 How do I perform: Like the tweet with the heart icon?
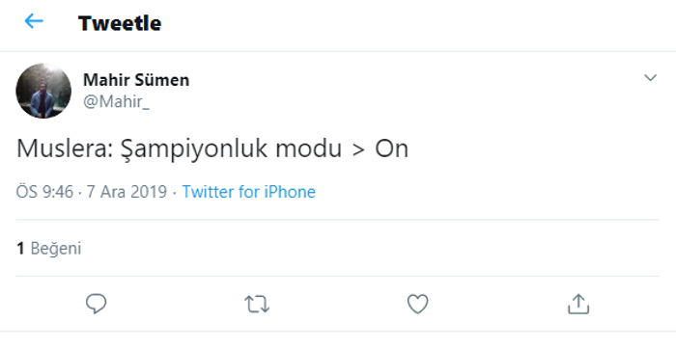[x=418, y=304]
